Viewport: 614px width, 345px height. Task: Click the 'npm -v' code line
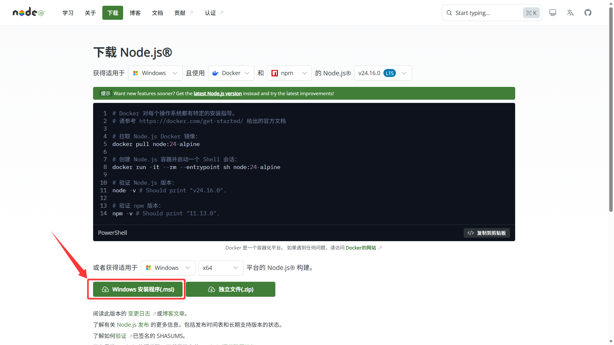[166, 213]
